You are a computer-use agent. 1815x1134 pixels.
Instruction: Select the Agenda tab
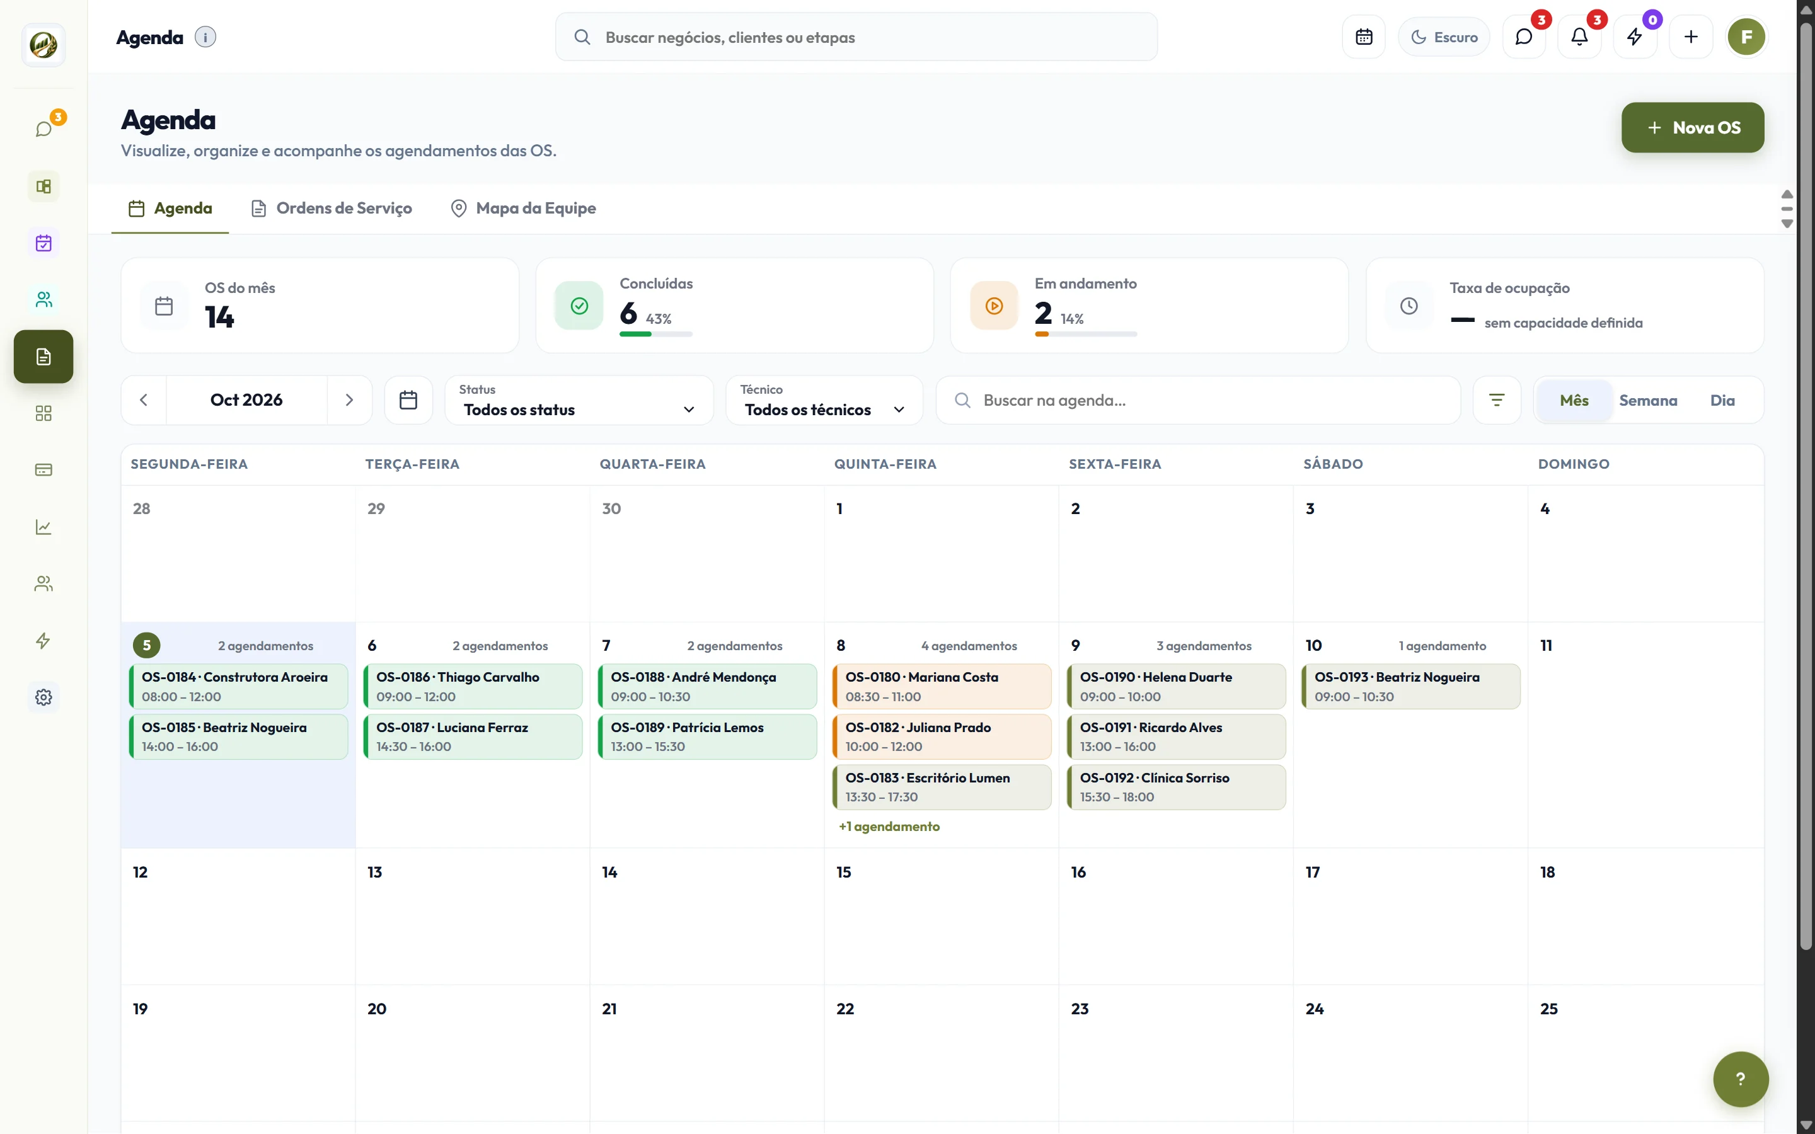pyautogui.click(x=170, y=209)
